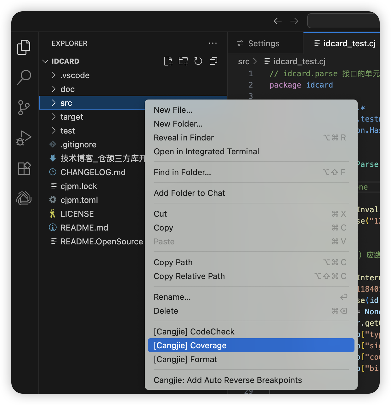391x405 pixels.
Task: Choose Copy from context menu
Action: point(251,228)
